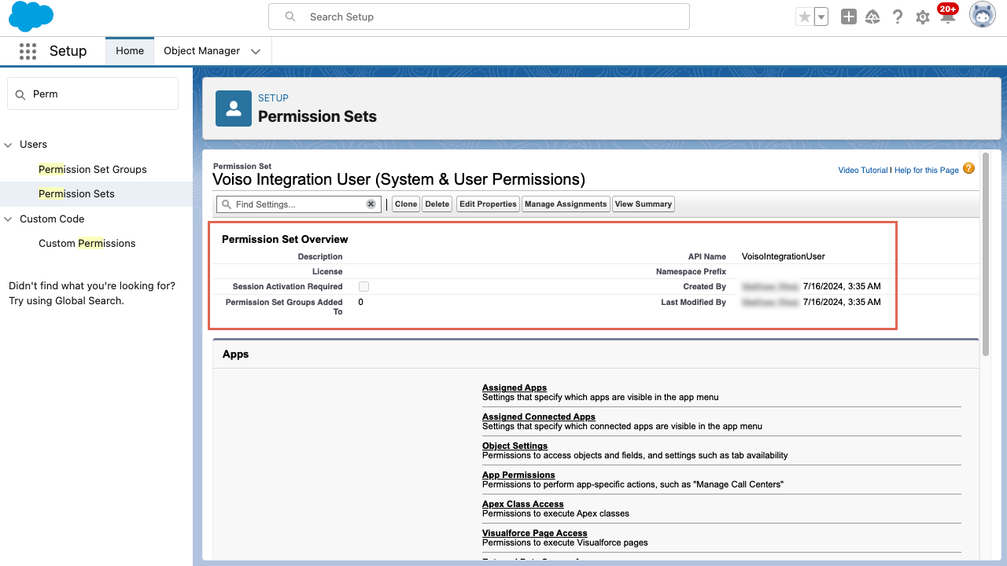The width and height of the screenshot is (1007, 566).
Task: Open Custom Permissions in sidebar
Action: point(87,244)
